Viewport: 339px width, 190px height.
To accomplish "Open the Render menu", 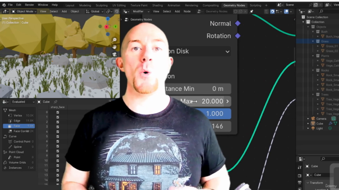I will tap(30, 5).
